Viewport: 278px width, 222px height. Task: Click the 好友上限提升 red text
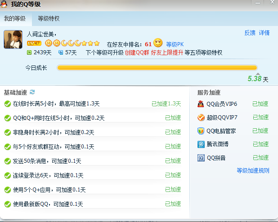[x=167, y=52]
